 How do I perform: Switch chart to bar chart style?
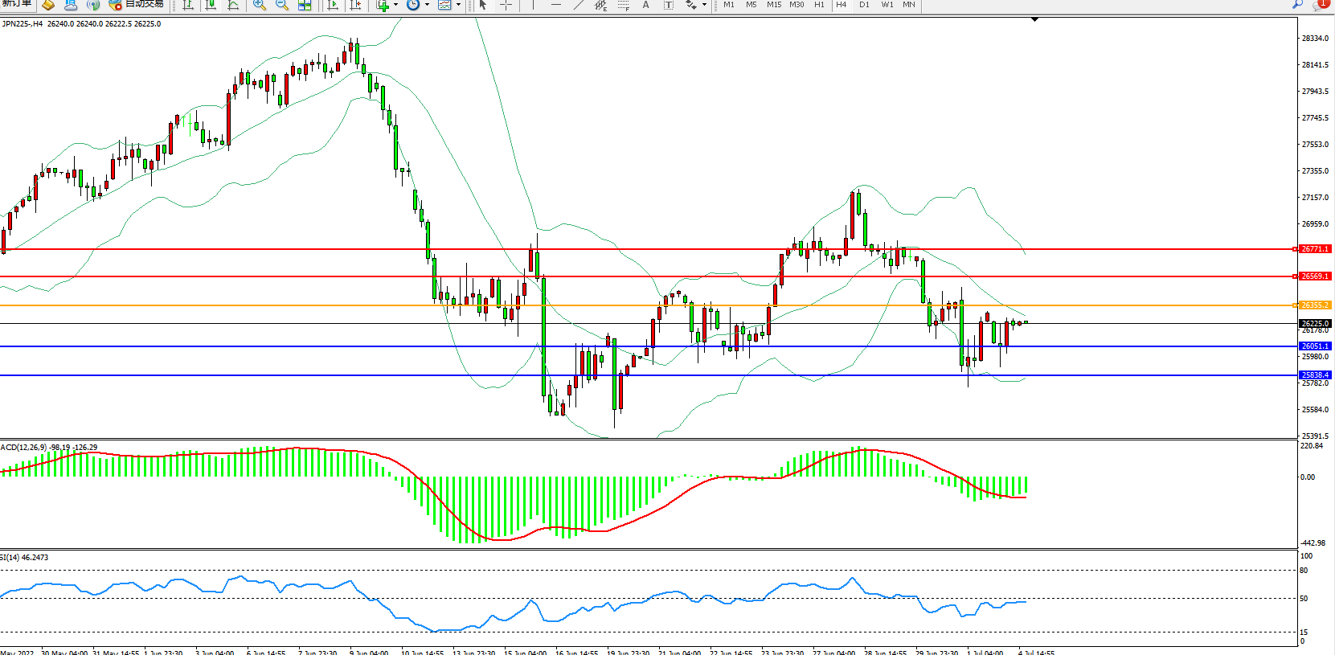point(188,5)
